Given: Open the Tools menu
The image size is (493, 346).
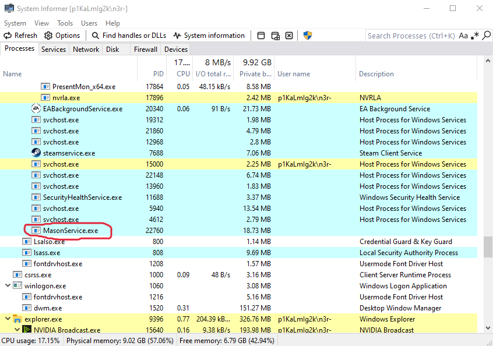Looking at the screenshot, I should (x=65, y=23).
